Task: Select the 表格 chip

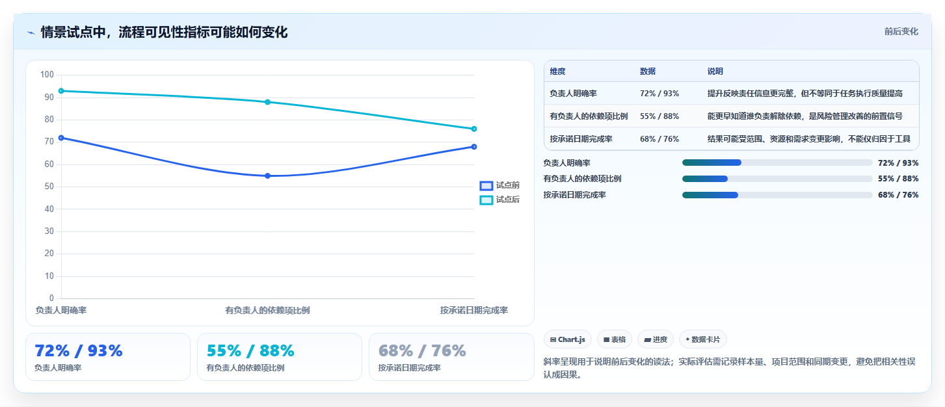Action: (x=615, y=339)
